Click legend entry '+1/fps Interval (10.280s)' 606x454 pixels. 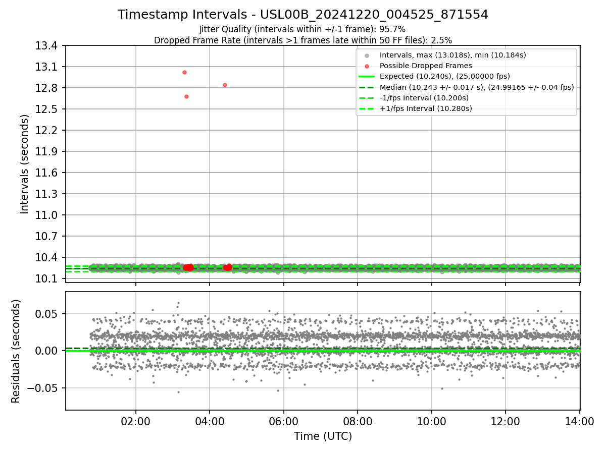pos(426,108)
